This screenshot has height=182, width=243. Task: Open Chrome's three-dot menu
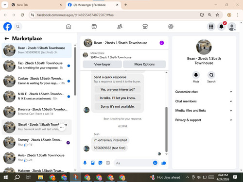tap(238, 15)
